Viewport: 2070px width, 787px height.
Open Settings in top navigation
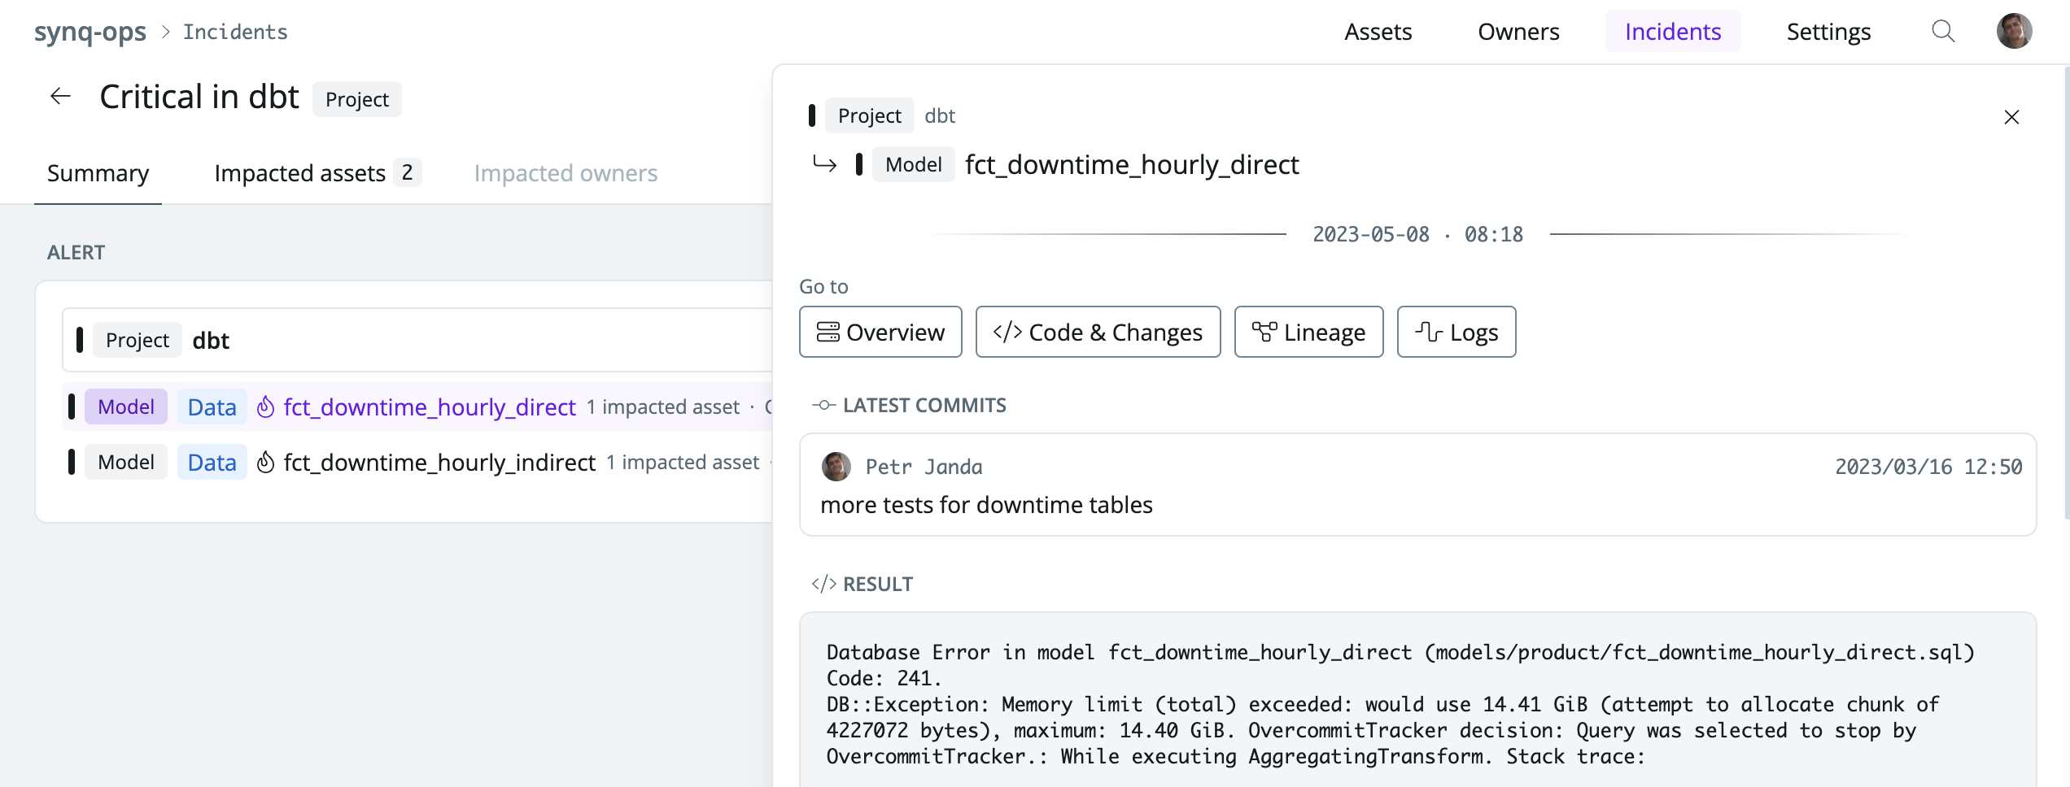(x=1828, y=32)
